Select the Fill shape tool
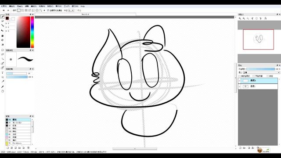 coord(3,36)
